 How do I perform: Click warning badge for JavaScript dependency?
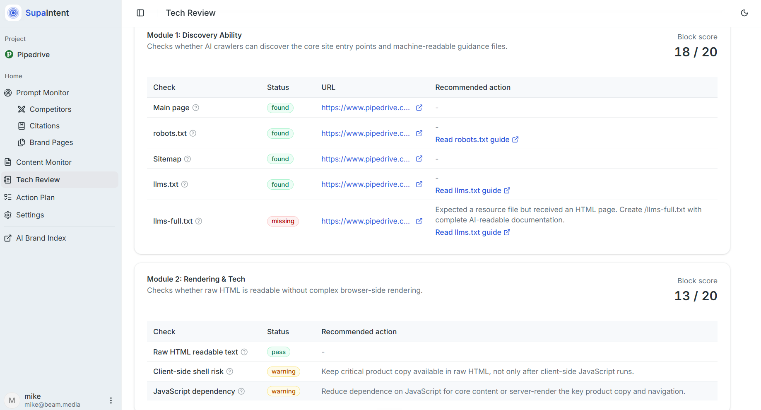click(x=284, y=391)
